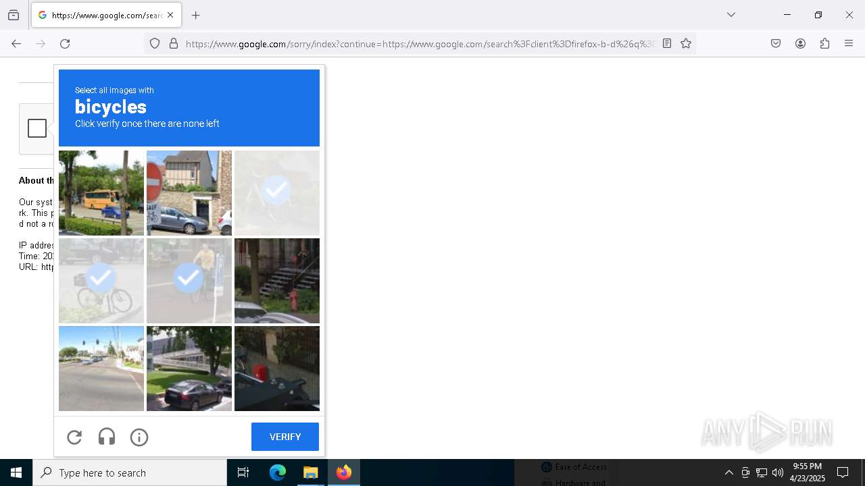
Task: Open the clock showing 9:55 PM
Action: (x=808, y=473)
